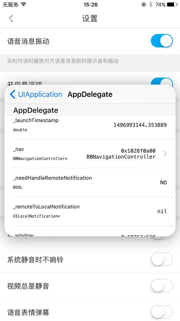Tap the AppDelegate navigation title
This screenshot has width=180, height=321.
90,94
